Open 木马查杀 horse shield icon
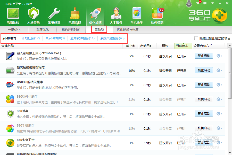This screenshot has height=155, width=232. (34, 13)
